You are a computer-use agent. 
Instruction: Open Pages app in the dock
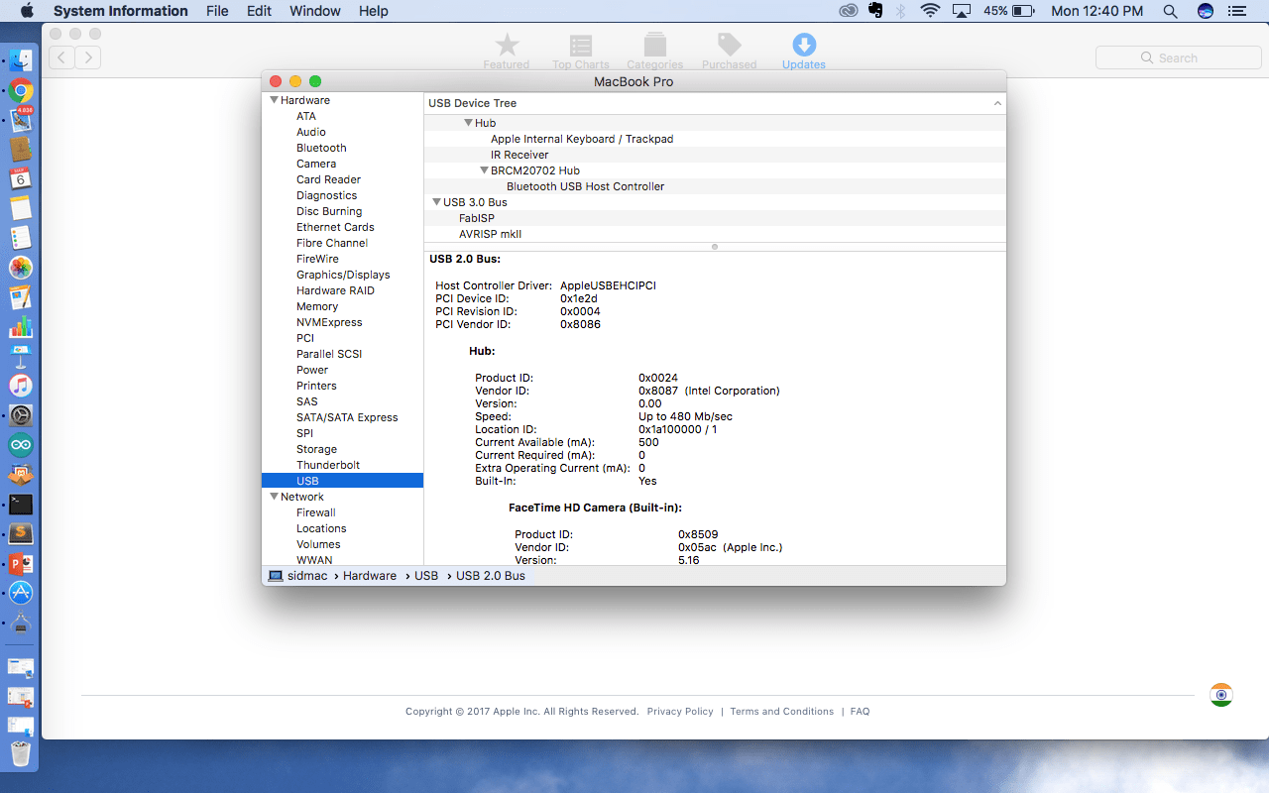click(x=21, y=297)
